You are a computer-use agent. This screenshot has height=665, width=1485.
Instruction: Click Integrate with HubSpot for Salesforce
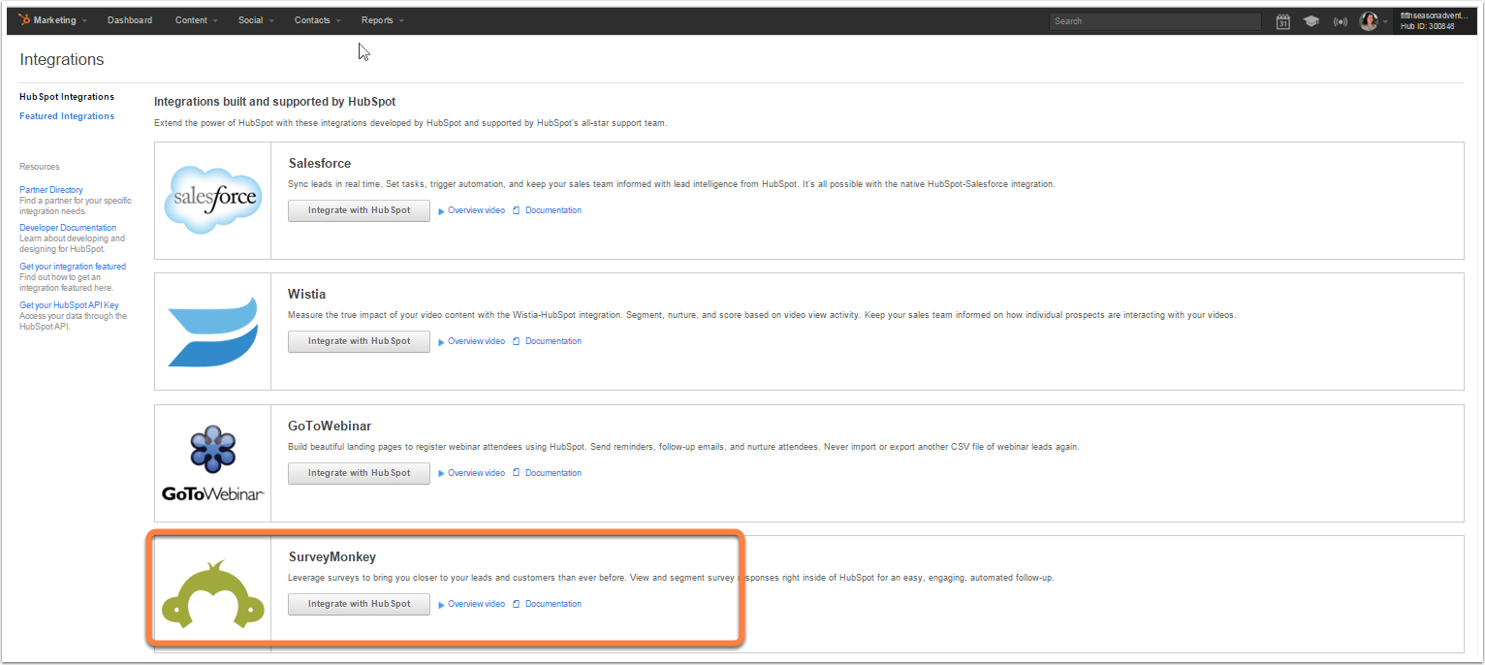359,210
